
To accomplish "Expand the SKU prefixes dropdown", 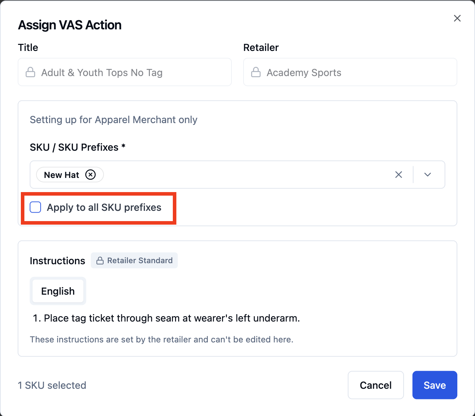I will (x=428, y=175).
